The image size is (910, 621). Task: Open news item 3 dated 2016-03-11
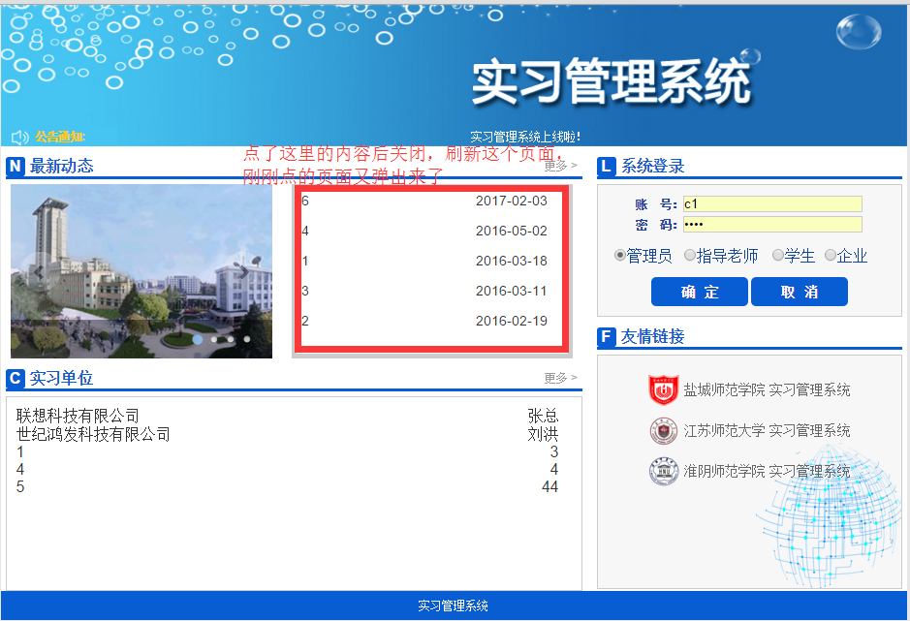tap(424, 291)
